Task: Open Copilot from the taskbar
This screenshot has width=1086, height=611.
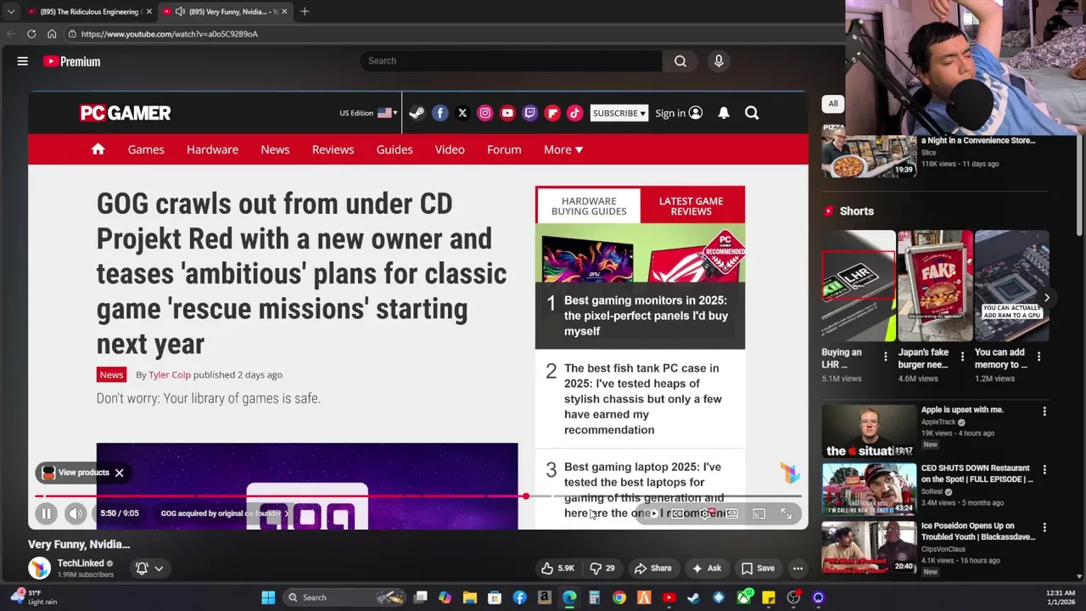Action: pos(445,597)
